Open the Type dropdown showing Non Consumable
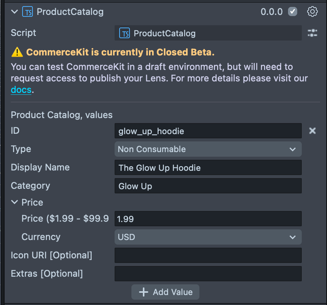This screenshot has width=327, height=305. pyautogui.click(x=208, y=149)
